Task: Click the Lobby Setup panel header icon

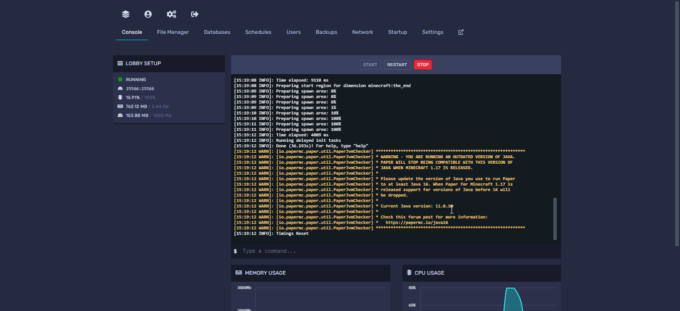Action: pos(120,64)
